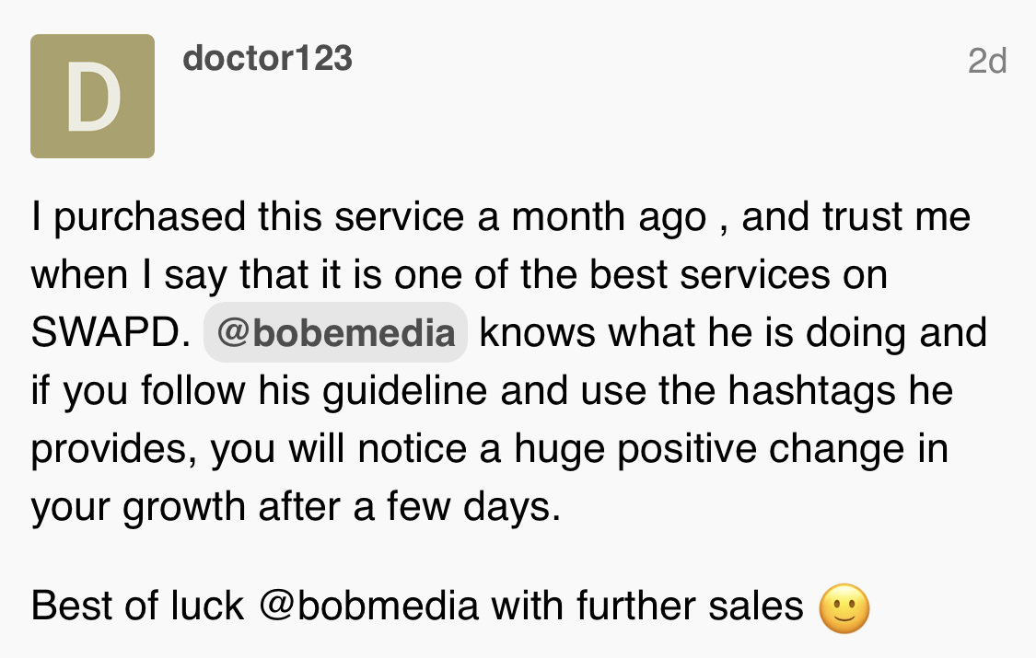The height and width of the screenshot is (658, 1036).
Task: Click the word provides in the post
Action: tap(113, 449)
